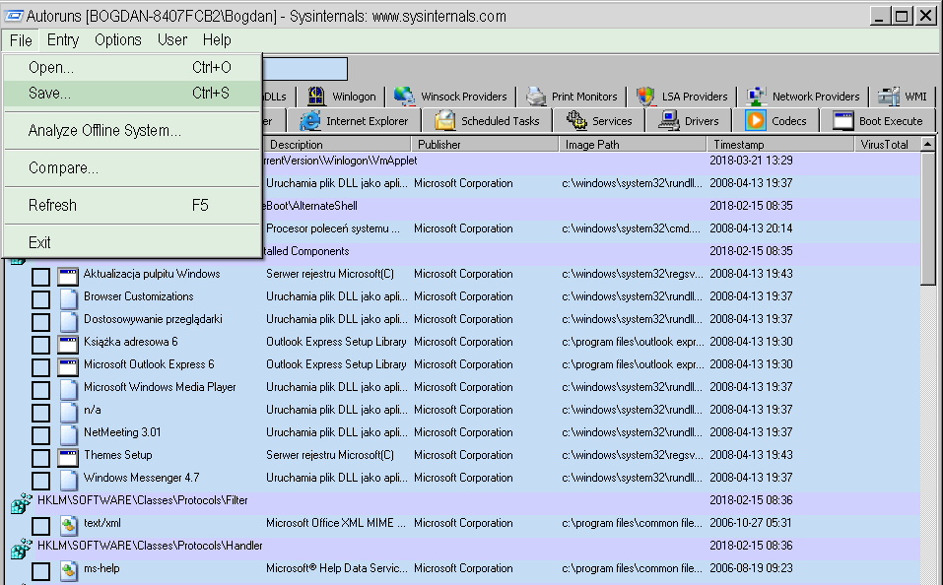
Task: Click the Autoruns icon in the title bar
Action: (14, 16)
